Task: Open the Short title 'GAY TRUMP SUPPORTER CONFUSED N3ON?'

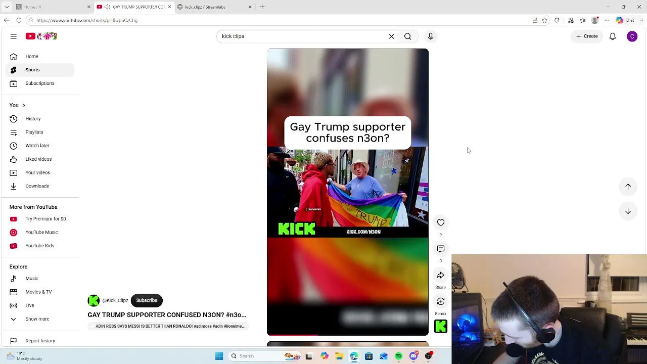Action: (x=167, y=315)
